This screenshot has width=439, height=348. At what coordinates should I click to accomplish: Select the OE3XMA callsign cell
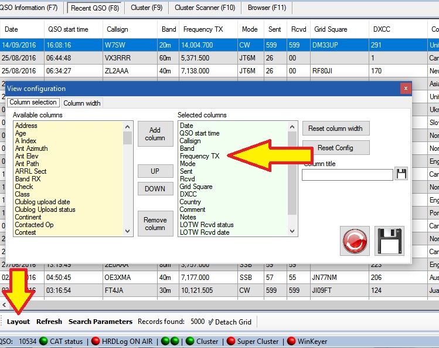coord(130,278)
